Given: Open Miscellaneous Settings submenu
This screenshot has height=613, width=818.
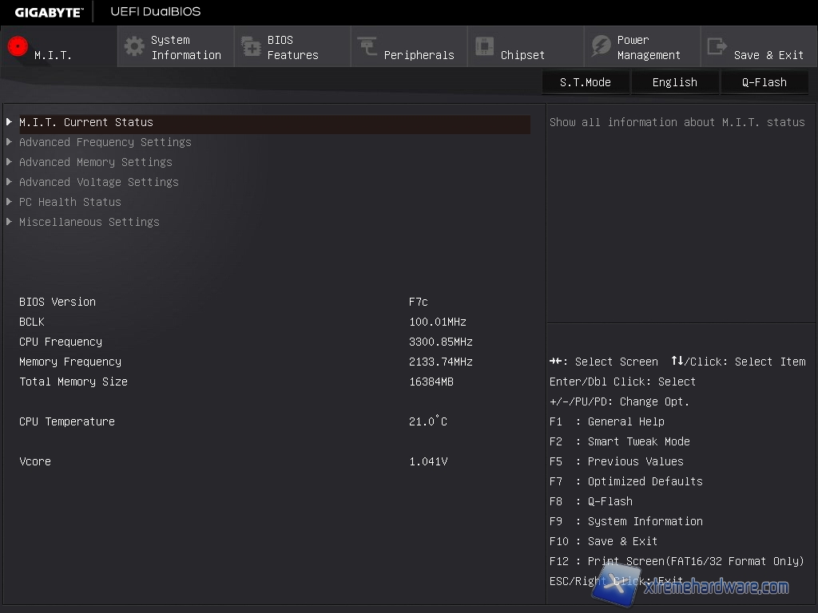Looking at the screenshot, I should click(x=89, y=222).
